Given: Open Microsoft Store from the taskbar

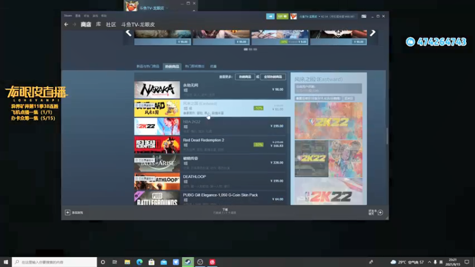Looking at the screenshot, I should click(151, 262).
